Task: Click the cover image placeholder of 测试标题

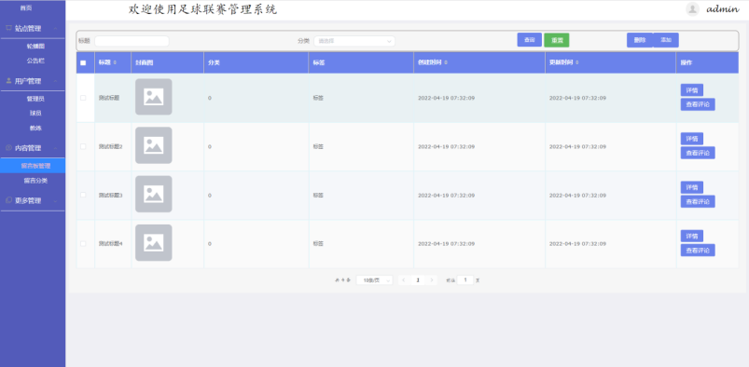Action: (x=153, y=97)
